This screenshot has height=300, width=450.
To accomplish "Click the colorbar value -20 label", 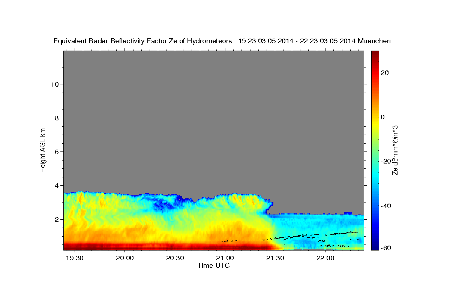I will tap(386, 161).
